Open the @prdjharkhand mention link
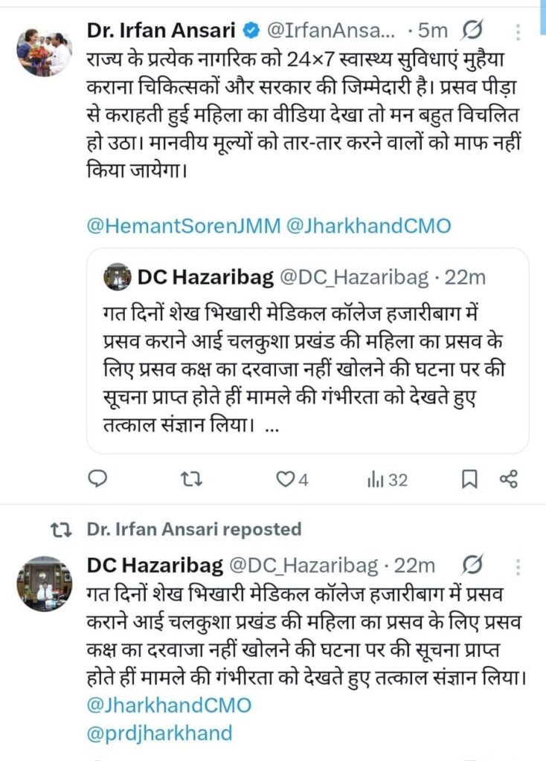Image resolution: width=546 pixels, height=761 pixels. point(159,733)
